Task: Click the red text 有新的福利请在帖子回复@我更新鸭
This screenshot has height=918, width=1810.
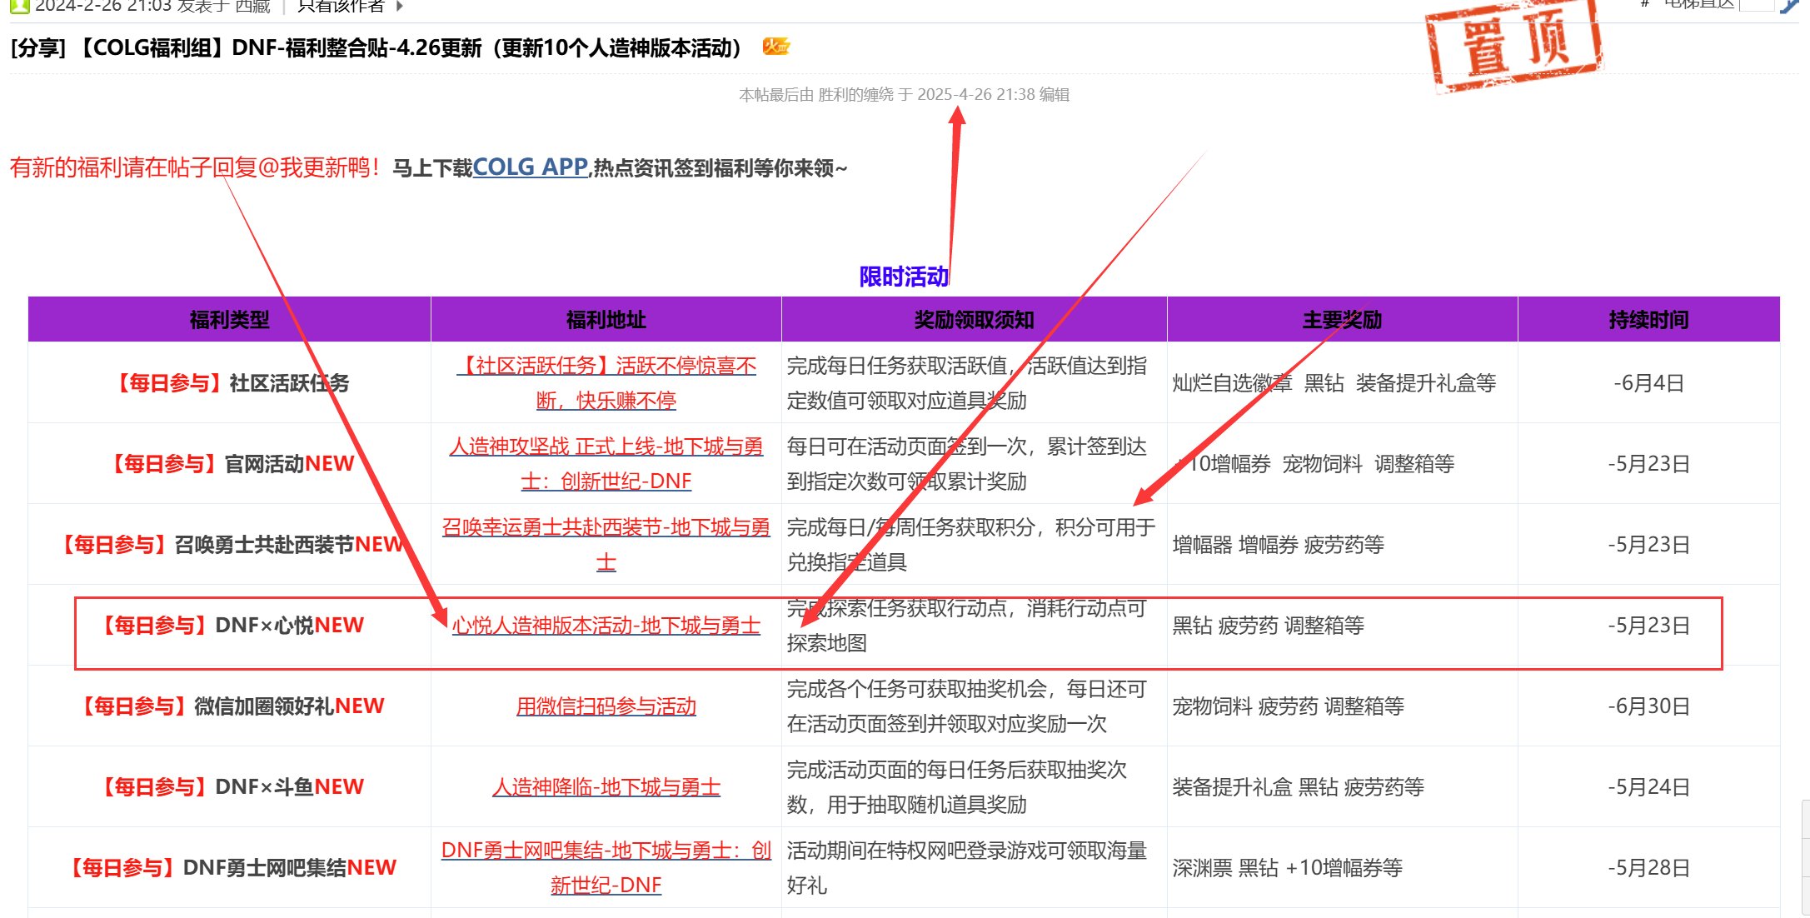Action: click(x=197, y=167)
